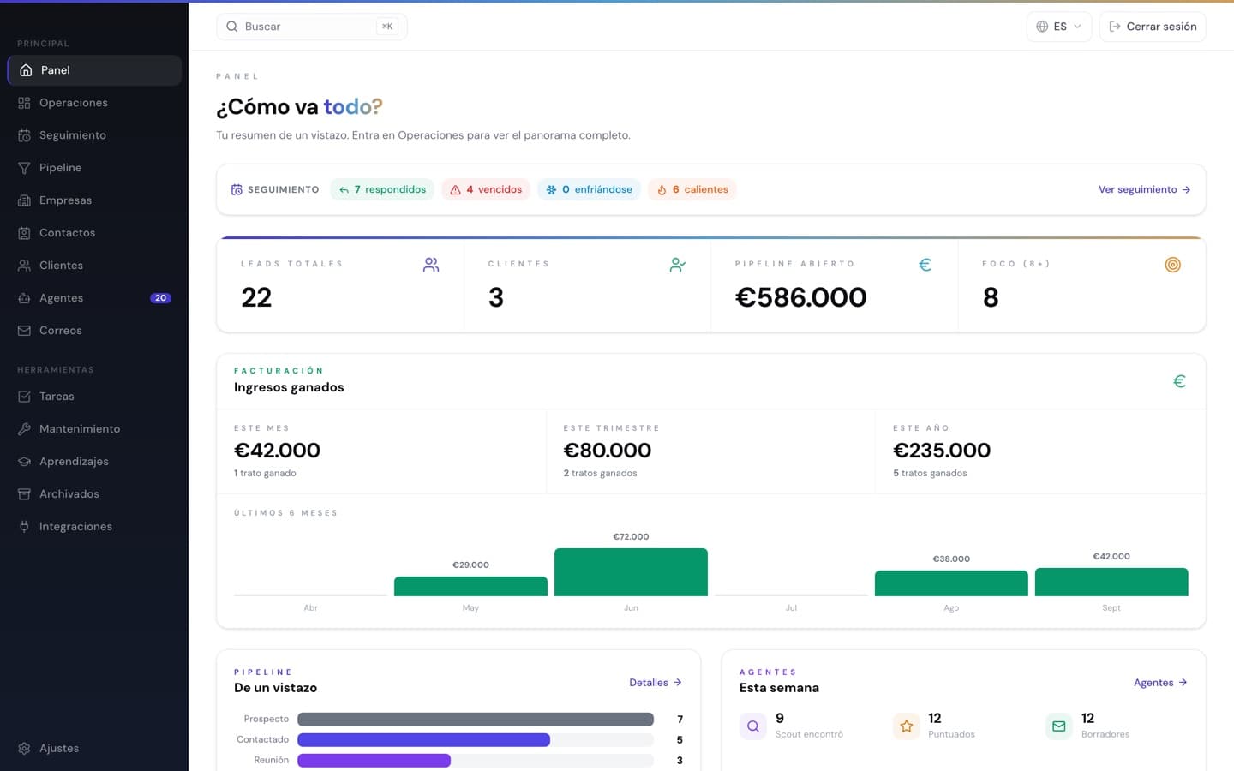The height and width of the screenshot is (771, 1234).
Task: Click the 'Ingresos ganados' heading
Action: tap(289, 387)
